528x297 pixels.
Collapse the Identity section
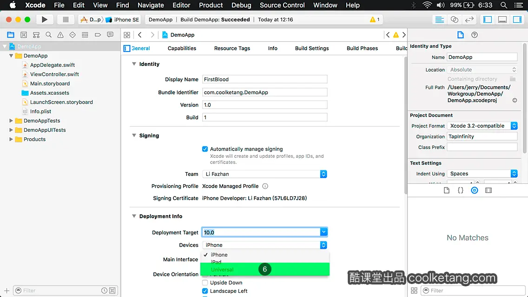pos(134,64)
